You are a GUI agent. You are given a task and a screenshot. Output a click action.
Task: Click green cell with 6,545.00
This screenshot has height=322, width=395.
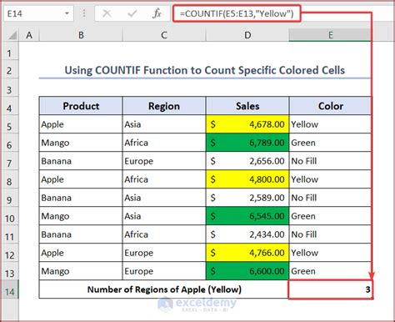coord(247,216)
